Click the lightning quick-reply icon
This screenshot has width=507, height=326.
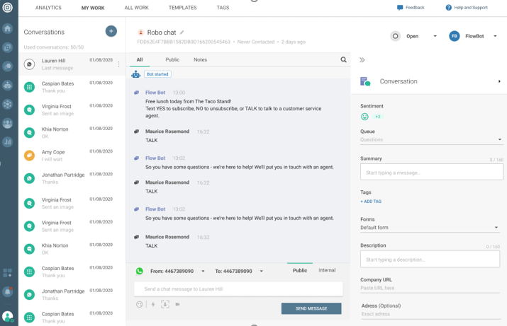click(152, 304)
